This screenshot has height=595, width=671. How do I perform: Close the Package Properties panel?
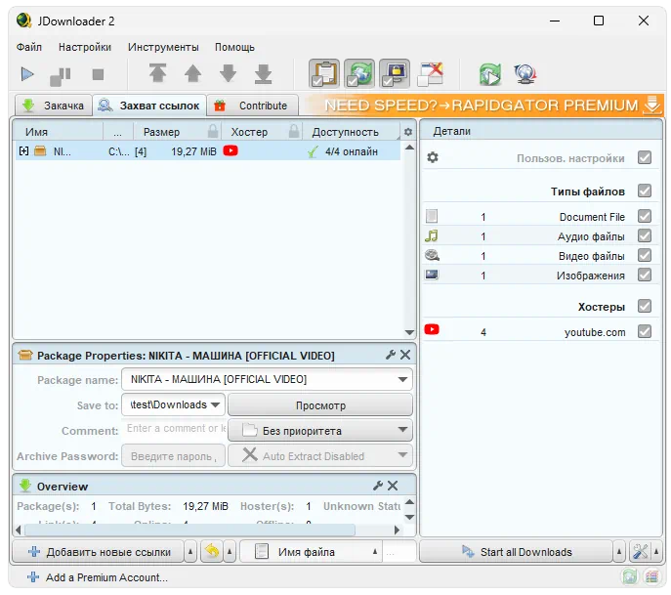tap(405, 355)
